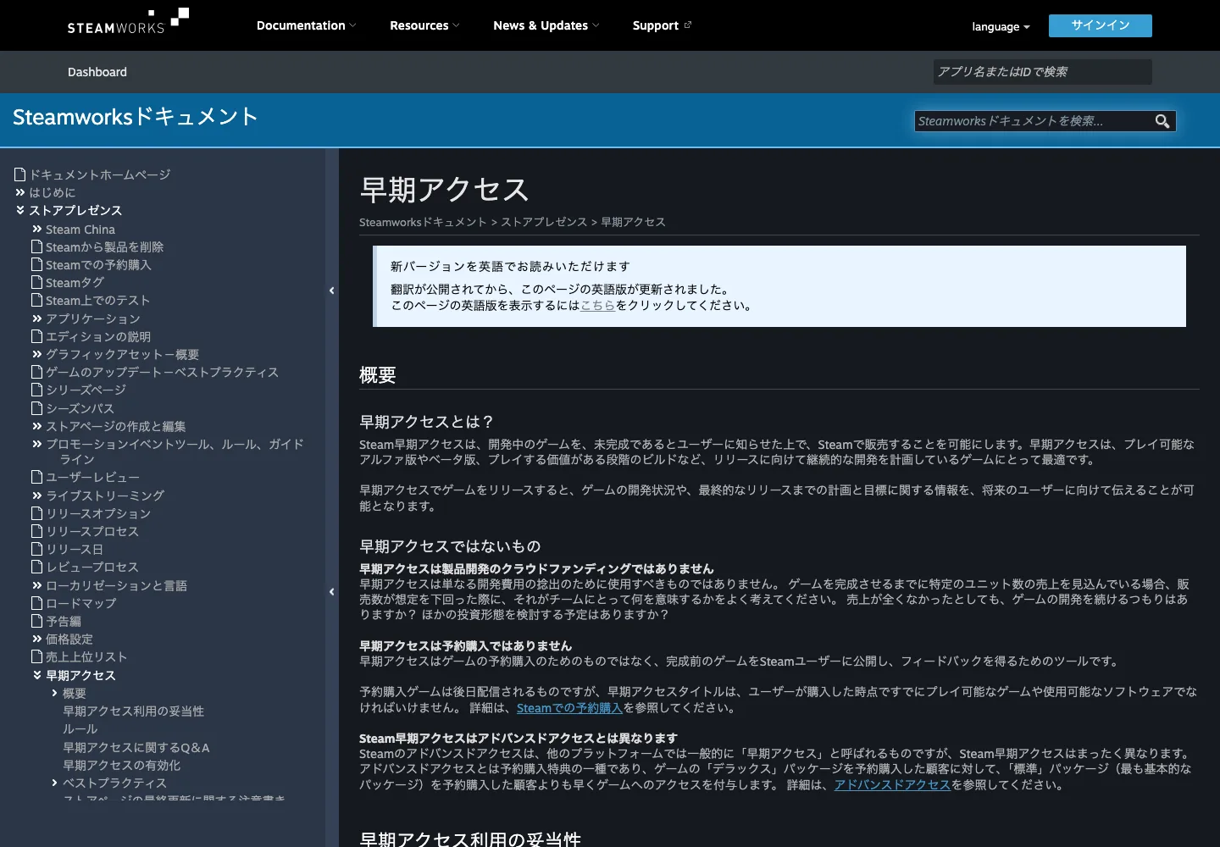Collapse sidebar using upper arrow handle

(x=332, y=291)
